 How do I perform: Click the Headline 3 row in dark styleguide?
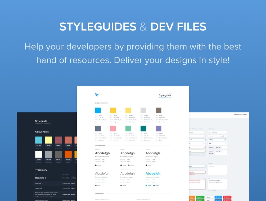pos(55,188)
